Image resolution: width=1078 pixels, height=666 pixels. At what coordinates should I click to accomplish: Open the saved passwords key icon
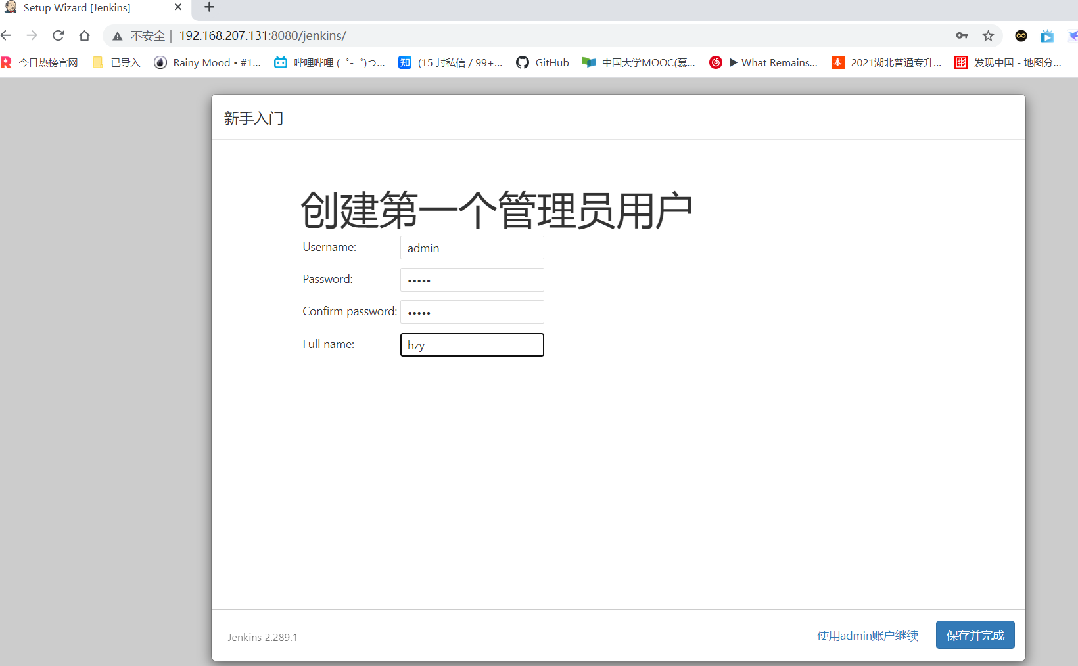click(962, 36)
